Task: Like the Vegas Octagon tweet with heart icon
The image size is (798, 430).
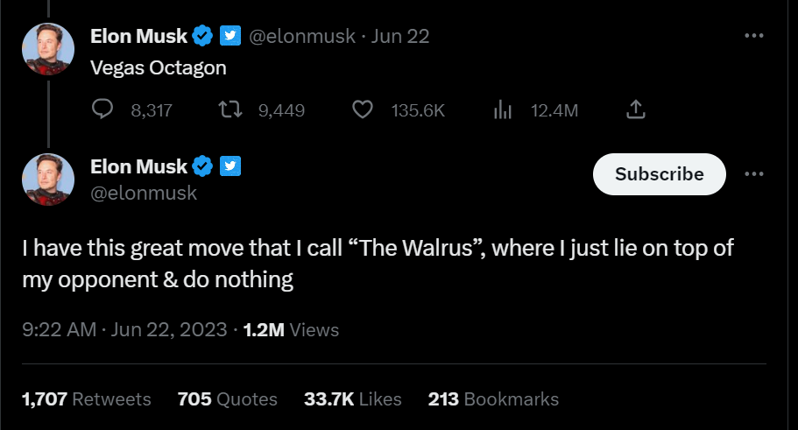Action: tap(362, 109)
